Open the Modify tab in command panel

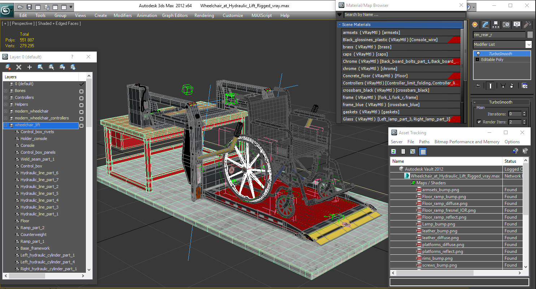pyautogui.click(x=485, y=25)
